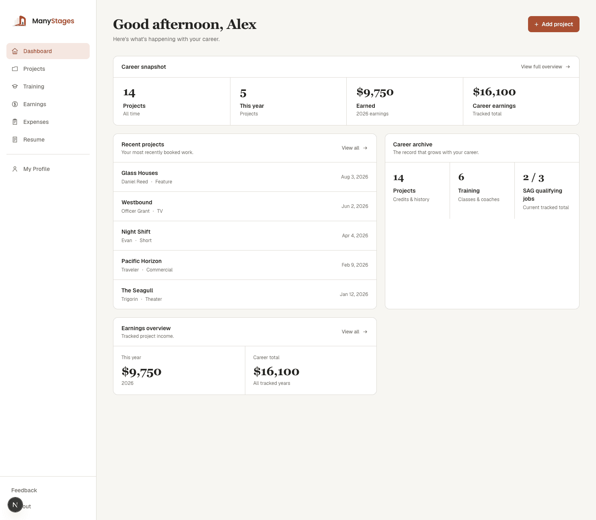Open Projects Credits & history archive tile
This screenshot has height=520, width=596.
(417, 191)
